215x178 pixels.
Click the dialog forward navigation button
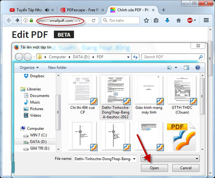pos(28,57)
